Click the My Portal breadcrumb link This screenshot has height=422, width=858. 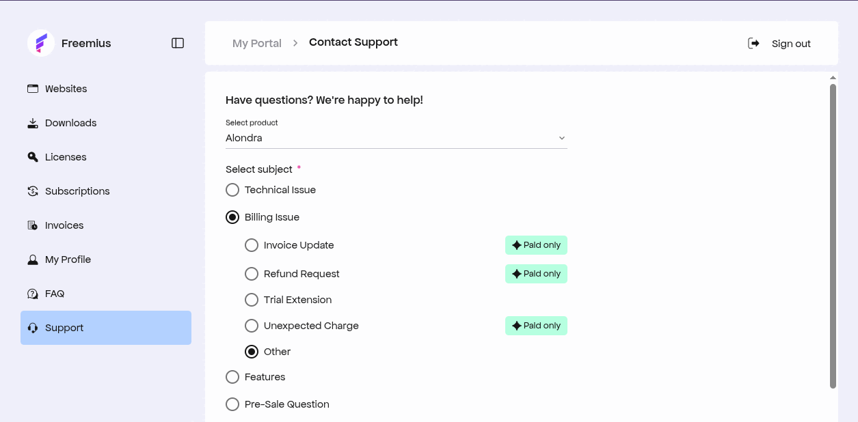[257, 43]
